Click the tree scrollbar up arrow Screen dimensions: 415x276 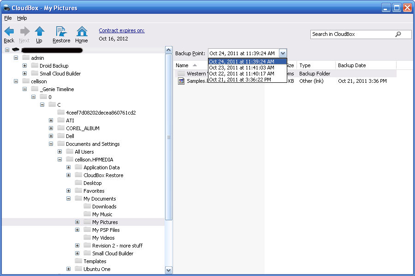169,50
